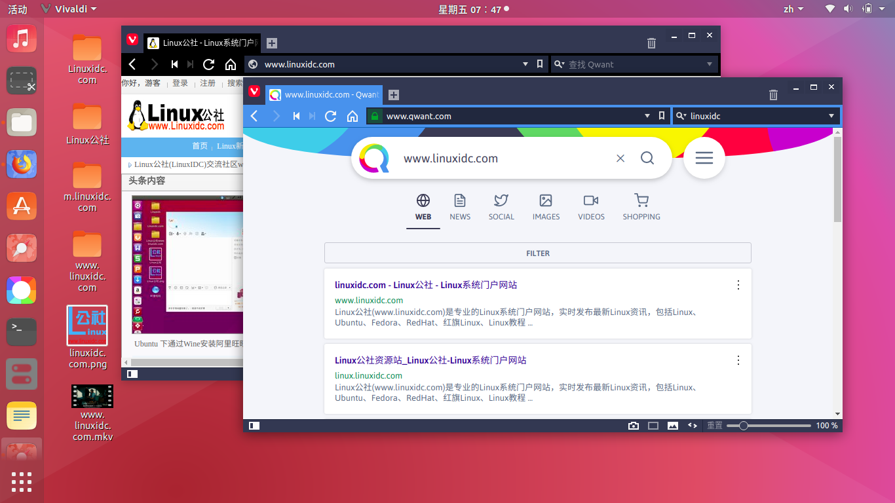Click Qwant search input with www.linuxidc.com
This screenshot has height=503, width=895.
pos(505,158)
